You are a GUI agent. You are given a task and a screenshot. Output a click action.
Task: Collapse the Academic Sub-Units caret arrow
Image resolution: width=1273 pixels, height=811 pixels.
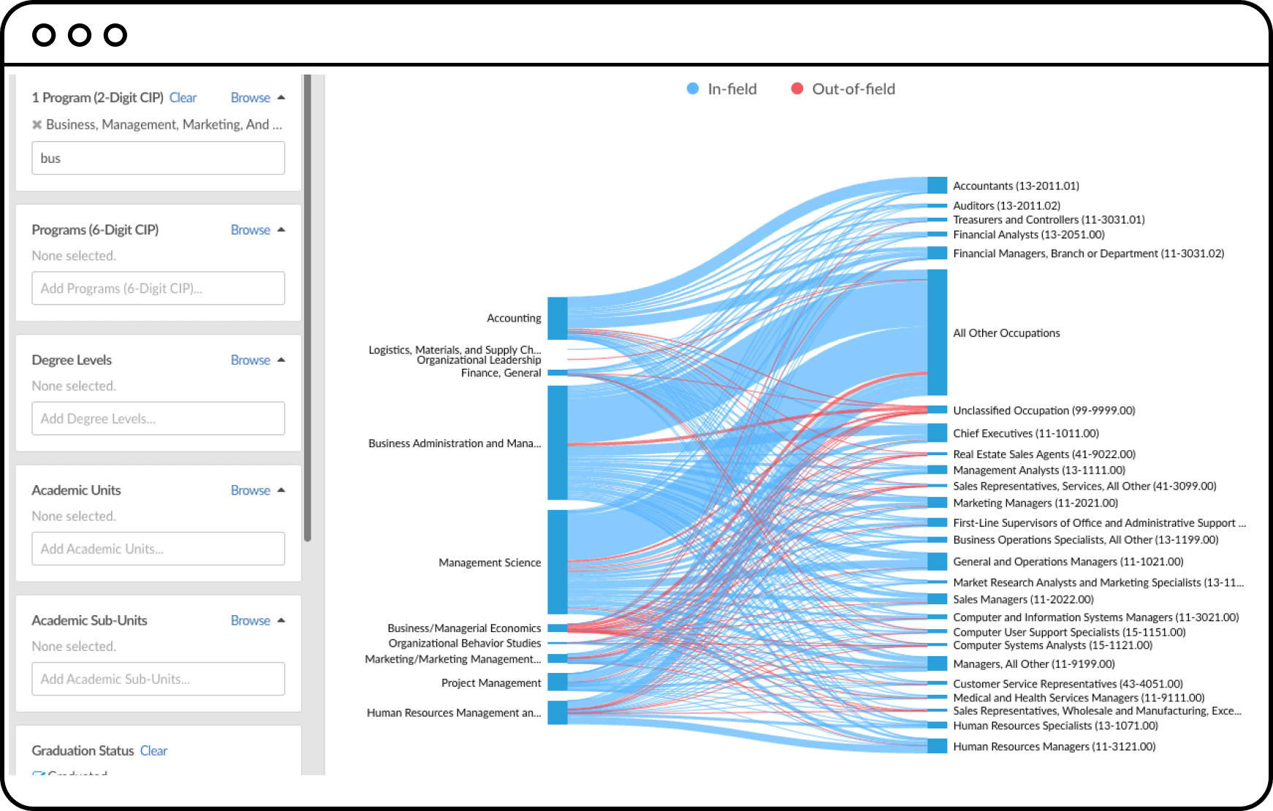tap(281, 620)
